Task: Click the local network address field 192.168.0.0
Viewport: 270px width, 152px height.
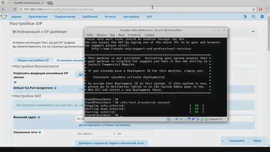Action: [x=94, y=134]
